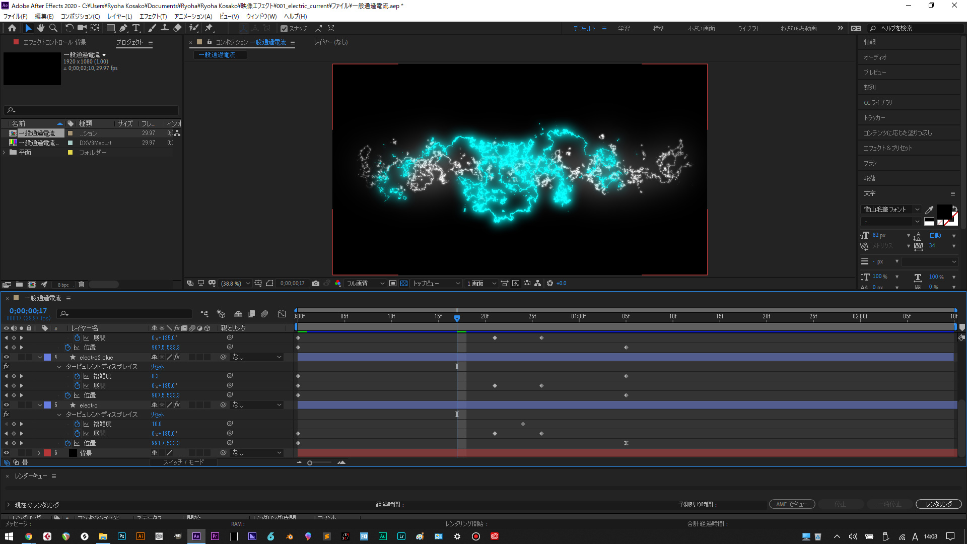
Task: Select the Selection (arrow) tool
Action: coord(28,28)
